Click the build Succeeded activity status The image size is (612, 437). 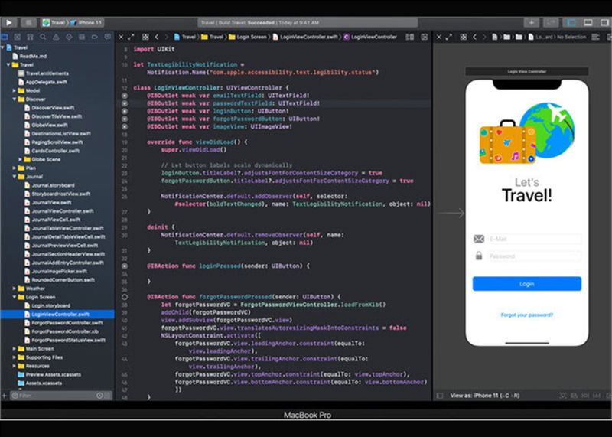(x=261, y=23)
